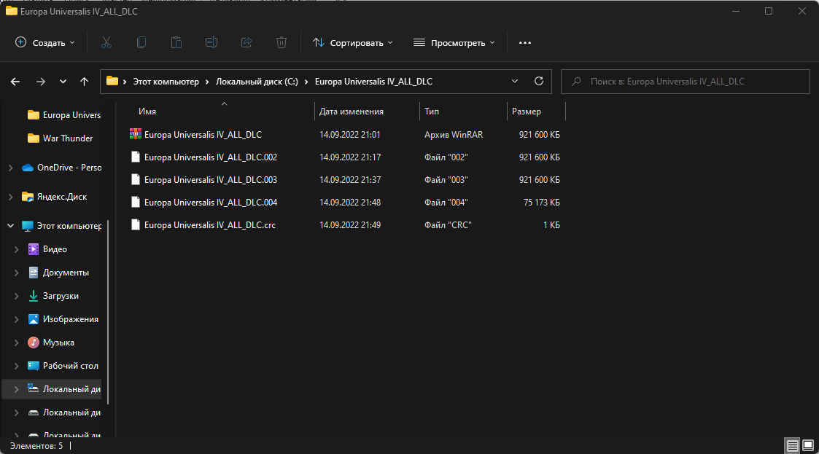Image resolution: width=819 pixels, height=454 pixels.
Task: Open the three-dot more options menu
Action: 525,43
